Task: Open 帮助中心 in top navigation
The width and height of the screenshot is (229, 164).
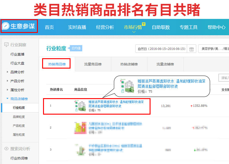Action: 216,27
